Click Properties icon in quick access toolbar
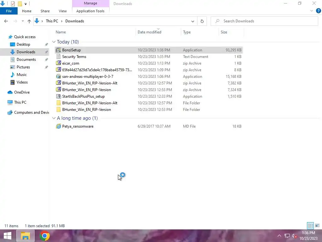This screenshot has height=242, width=322. click(x=13, y=3)
